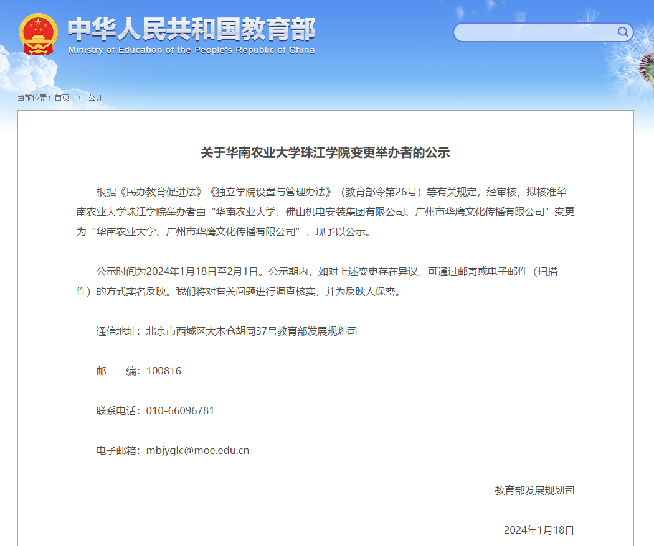Click the text 公示时间为2024年1月18日至2月1日
This screenshot has height=546, width=654.
click(x=178, y=272)
